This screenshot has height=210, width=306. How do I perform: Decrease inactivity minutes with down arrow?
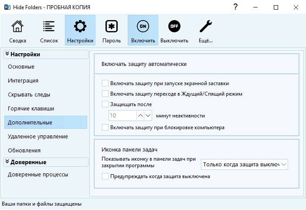coord(148,116)
